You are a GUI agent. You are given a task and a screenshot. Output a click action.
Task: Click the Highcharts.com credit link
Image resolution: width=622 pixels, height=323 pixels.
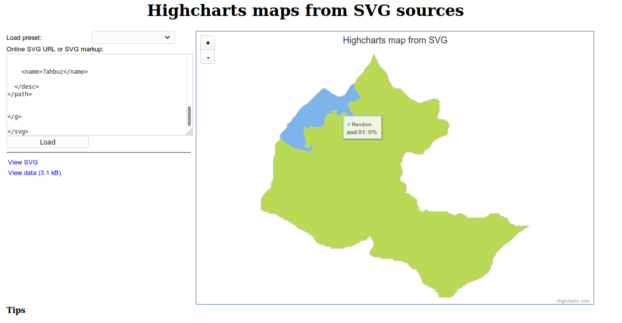572,301
